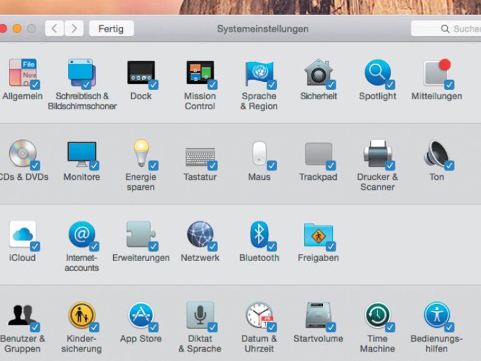Disable the Mitteilungen pane checkbox
The width and height of the screenshot is (481, 361).
[449, 85]
